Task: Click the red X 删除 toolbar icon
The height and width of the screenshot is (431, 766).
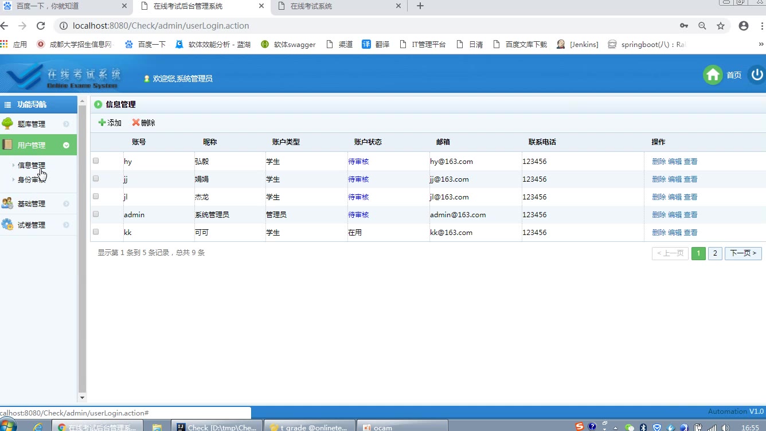Action: (x=136, y=123)
